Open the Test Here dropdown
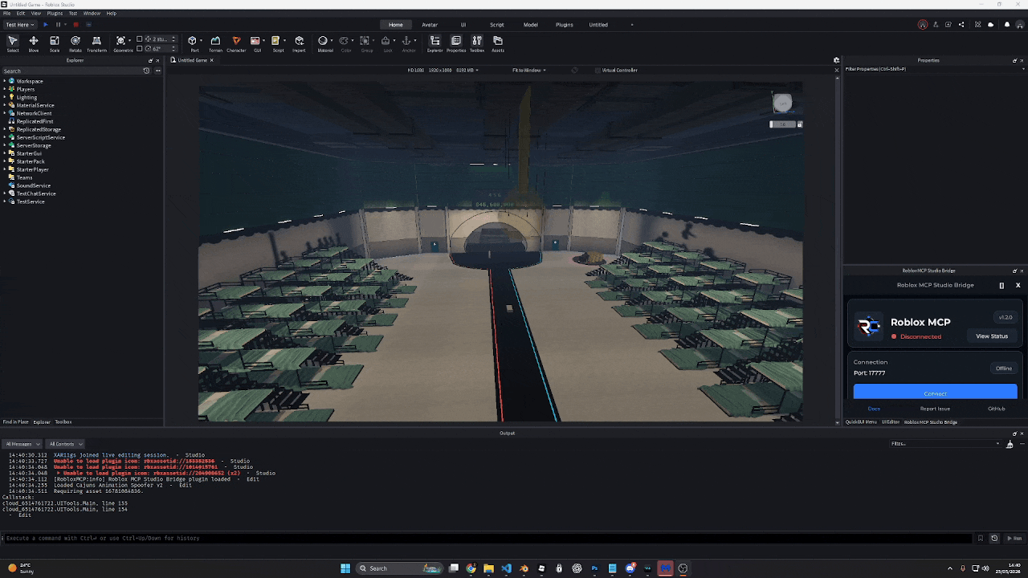This screenshot has height=578, width=1028. (20, 25)
